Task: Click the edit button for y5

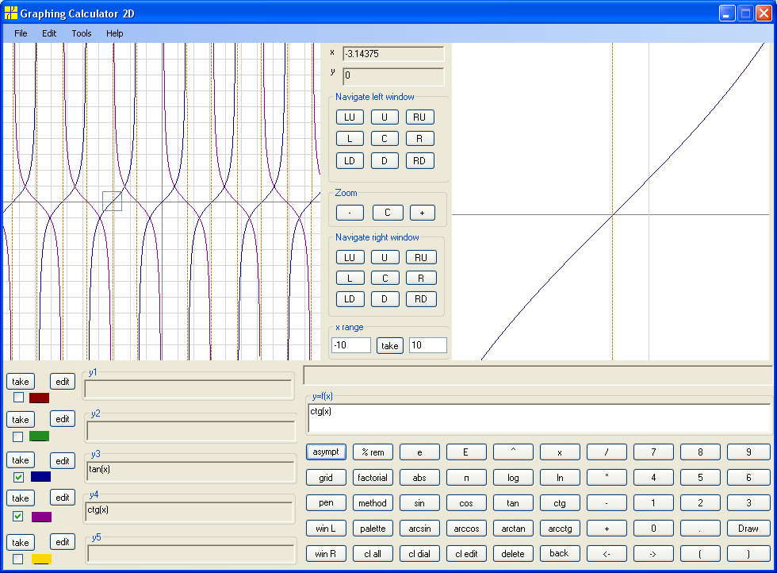Action: coord(63,542)
